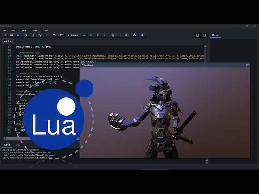Image resolution: width=259 pixels, height=194 pixels.
Task: Click the local specmap LoadTexture line
Action: tap(110, 56)
